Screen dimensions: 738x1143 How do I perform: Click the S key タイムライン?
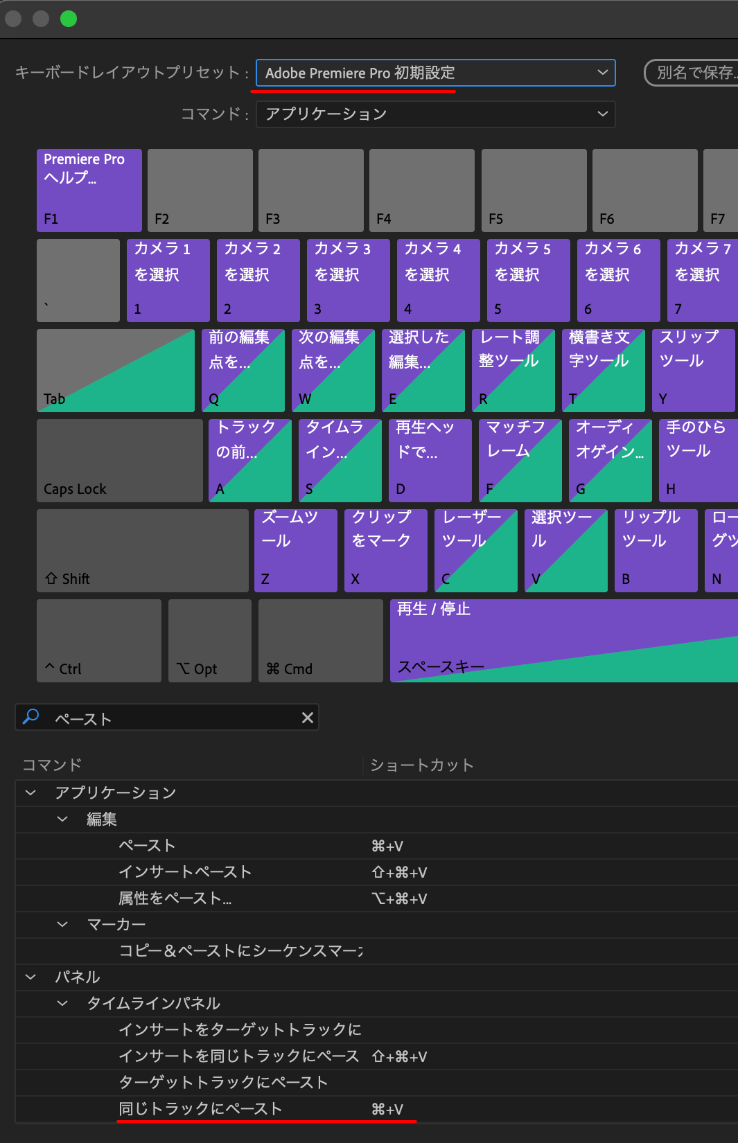tap(340, 461)
